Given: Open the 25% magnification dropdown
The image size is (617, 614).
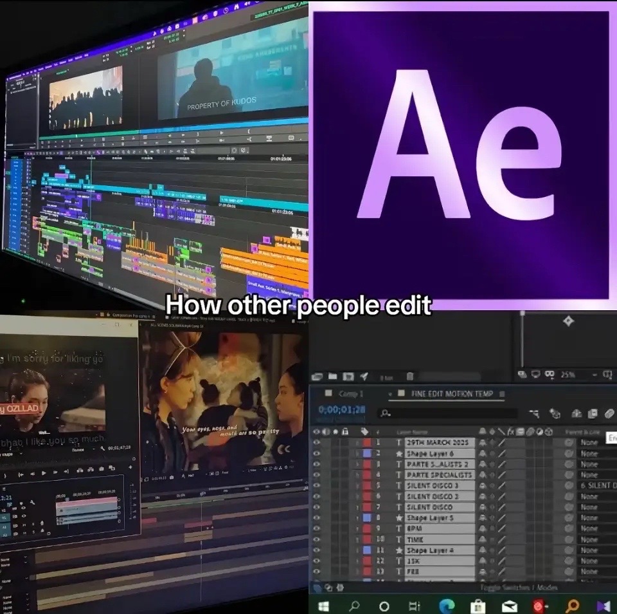Looking at the screenshot, I should 578,374.
